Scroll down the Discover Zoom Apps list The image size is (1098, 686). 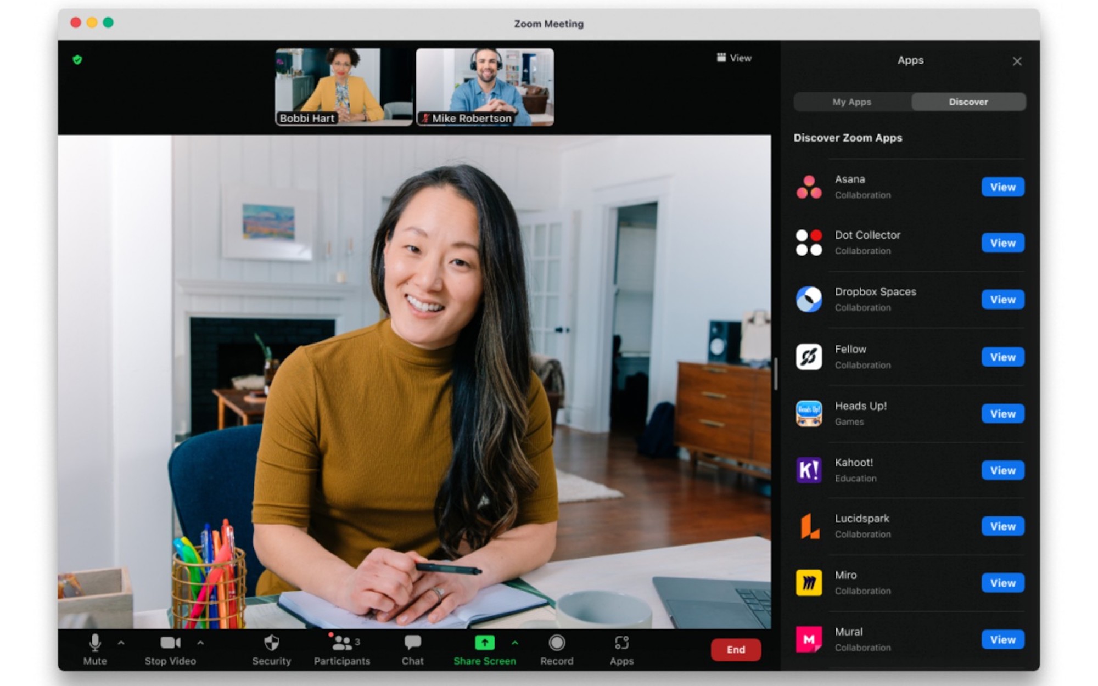point(909,395)
